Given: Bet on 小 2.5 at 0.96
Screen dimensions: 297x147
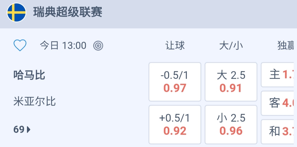Looking at the screenshot, I should coord(231,125).
